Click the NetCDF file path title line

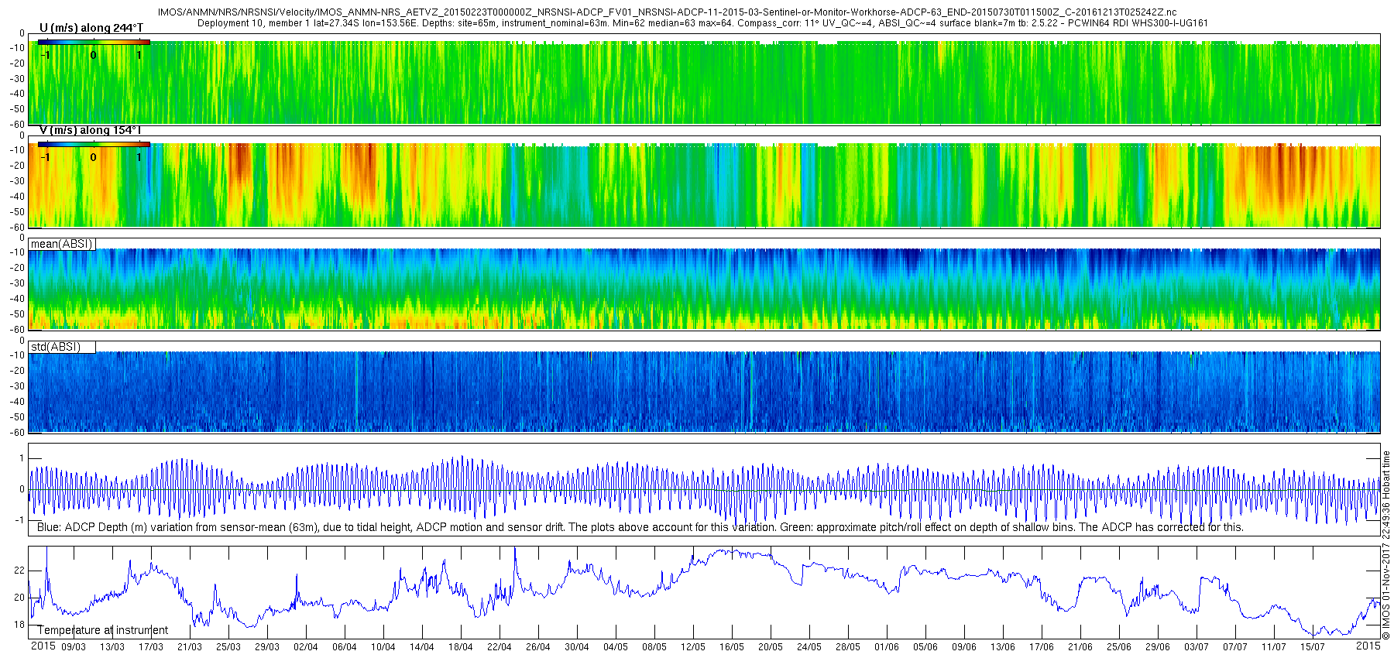click(667, 12)
